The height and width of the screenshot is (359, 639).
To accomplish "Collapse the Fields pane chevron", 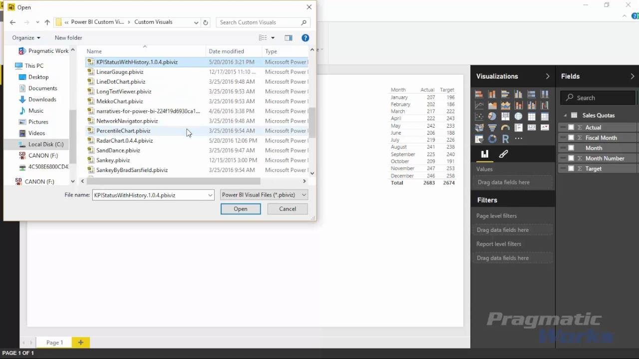I will [633, 76].
